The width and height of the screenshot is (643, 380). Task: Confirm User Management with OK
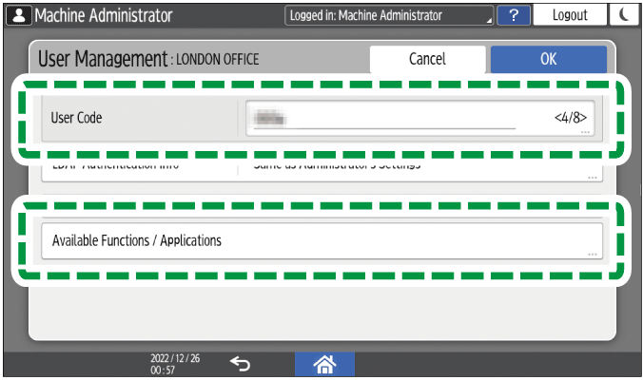(x=548, y=59)
